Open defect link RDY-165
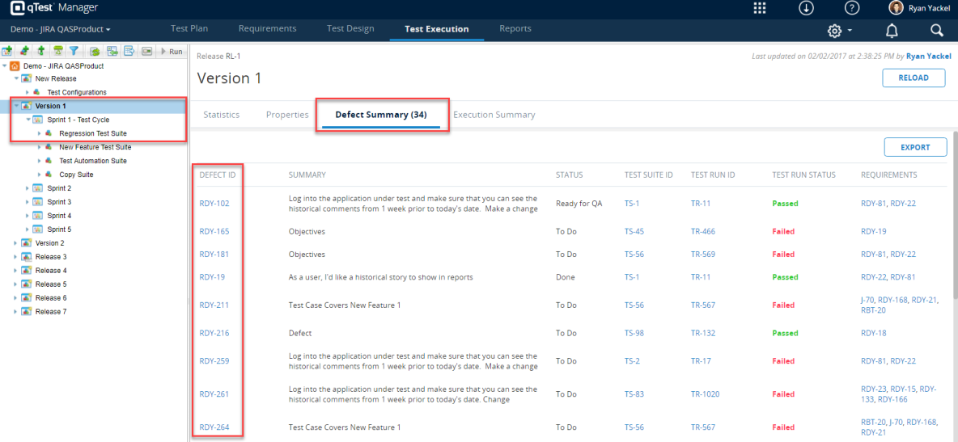The image size is (958, 442). 214,231
